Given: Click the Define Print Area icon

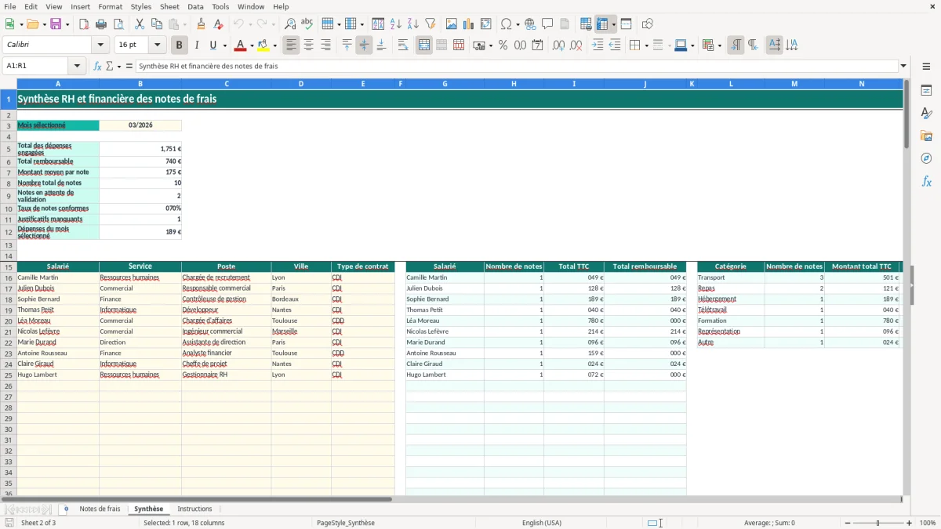Looking at the screenshot, I should coord(586,24).
